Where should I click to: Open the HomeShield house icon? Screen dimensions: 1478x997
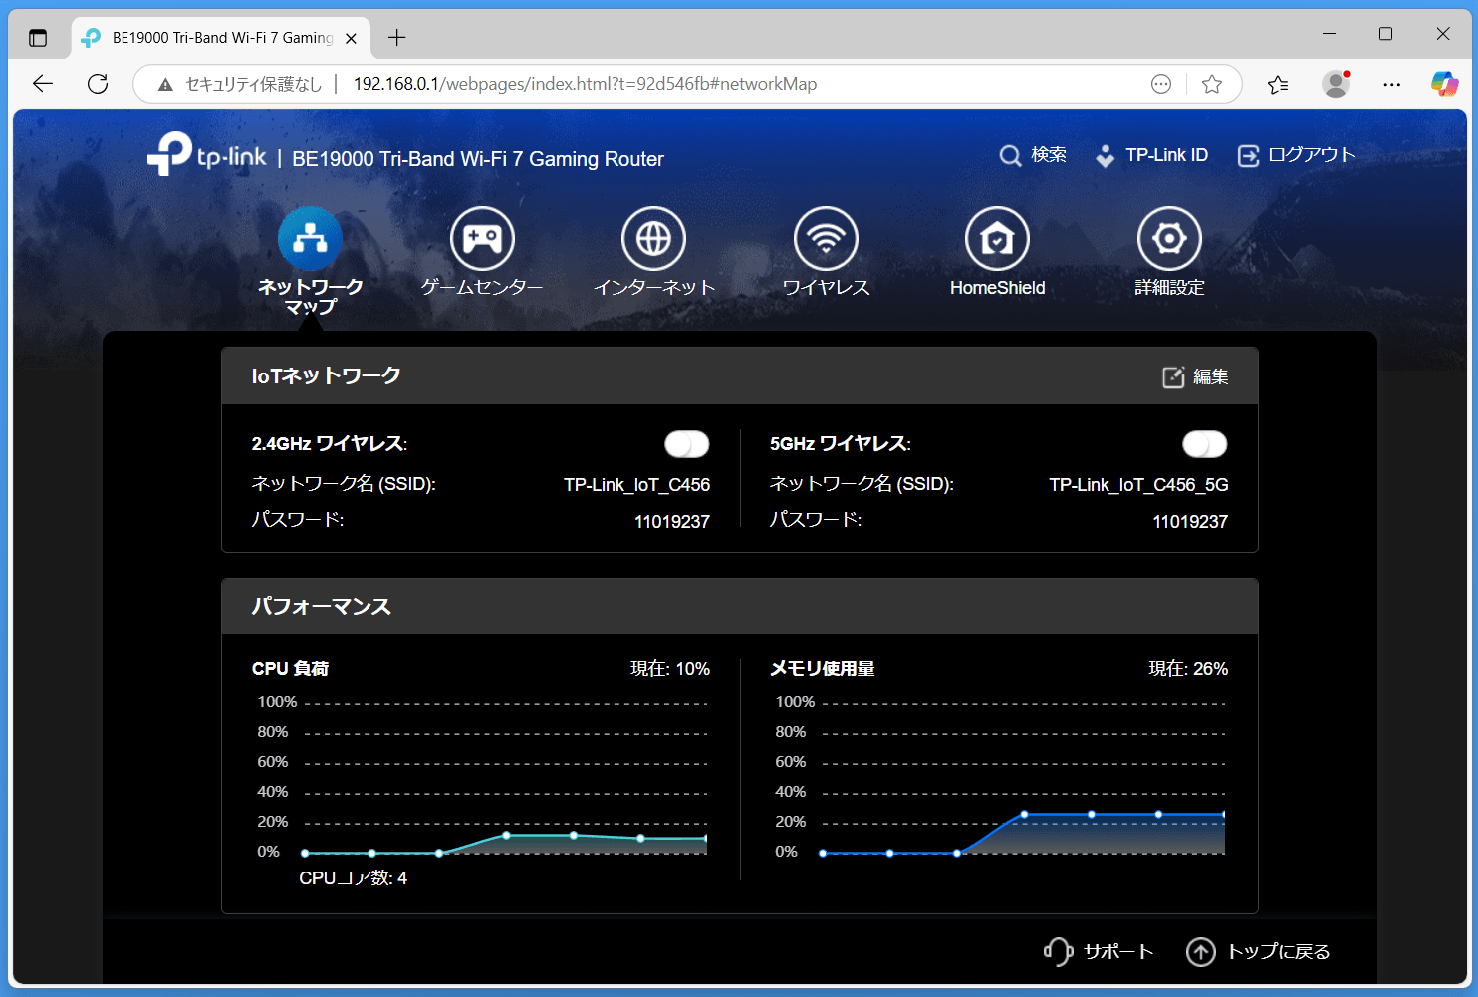997,239
